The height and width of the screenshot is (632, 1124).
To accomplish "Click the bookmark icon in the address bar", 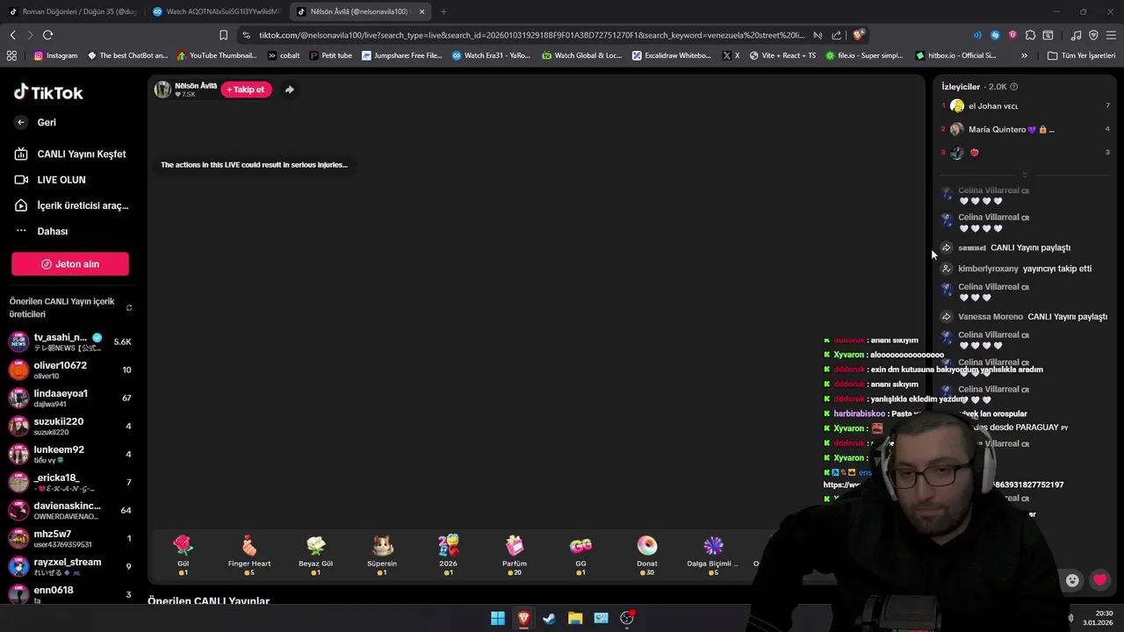I will coord(223,35).
